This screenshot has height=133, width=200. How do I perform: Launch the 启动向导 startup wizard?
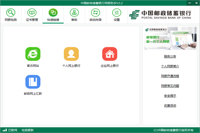95,15
